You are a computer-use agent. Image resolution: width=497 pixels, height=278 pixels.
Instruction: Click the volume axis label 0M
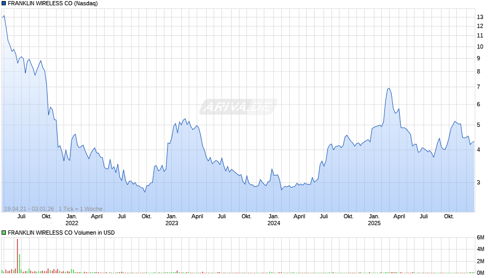point(481,273)
